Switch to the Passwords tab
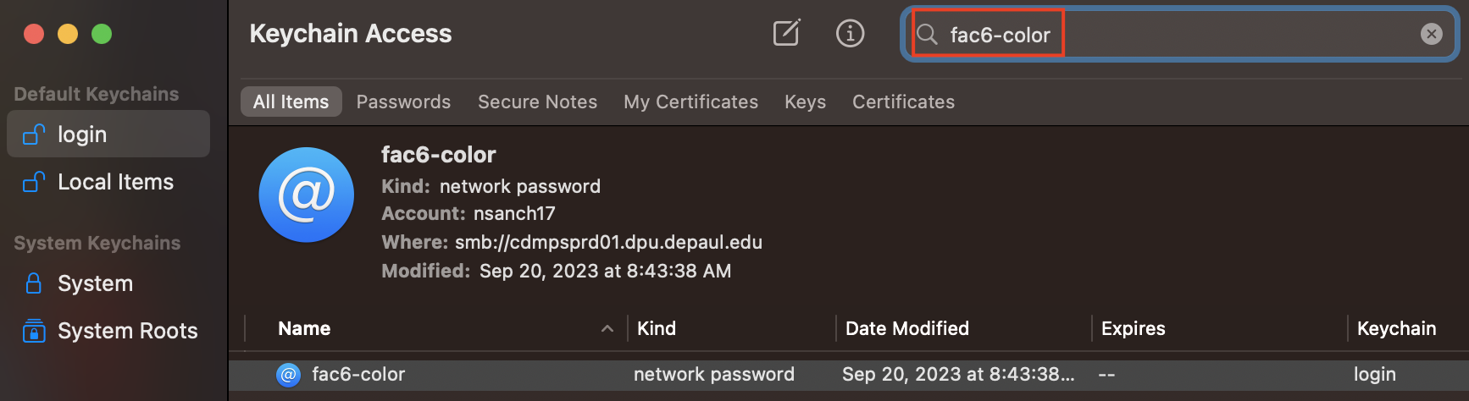 (403, 102)
